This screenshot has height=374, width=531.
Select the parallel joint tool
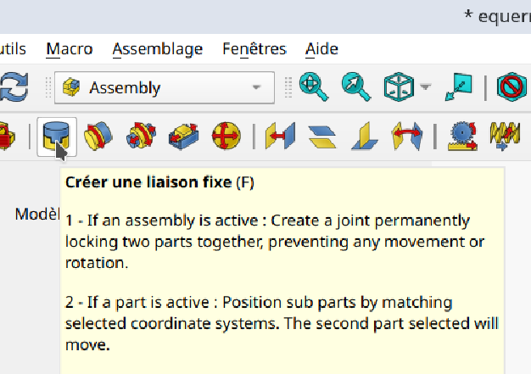[322, 136]
